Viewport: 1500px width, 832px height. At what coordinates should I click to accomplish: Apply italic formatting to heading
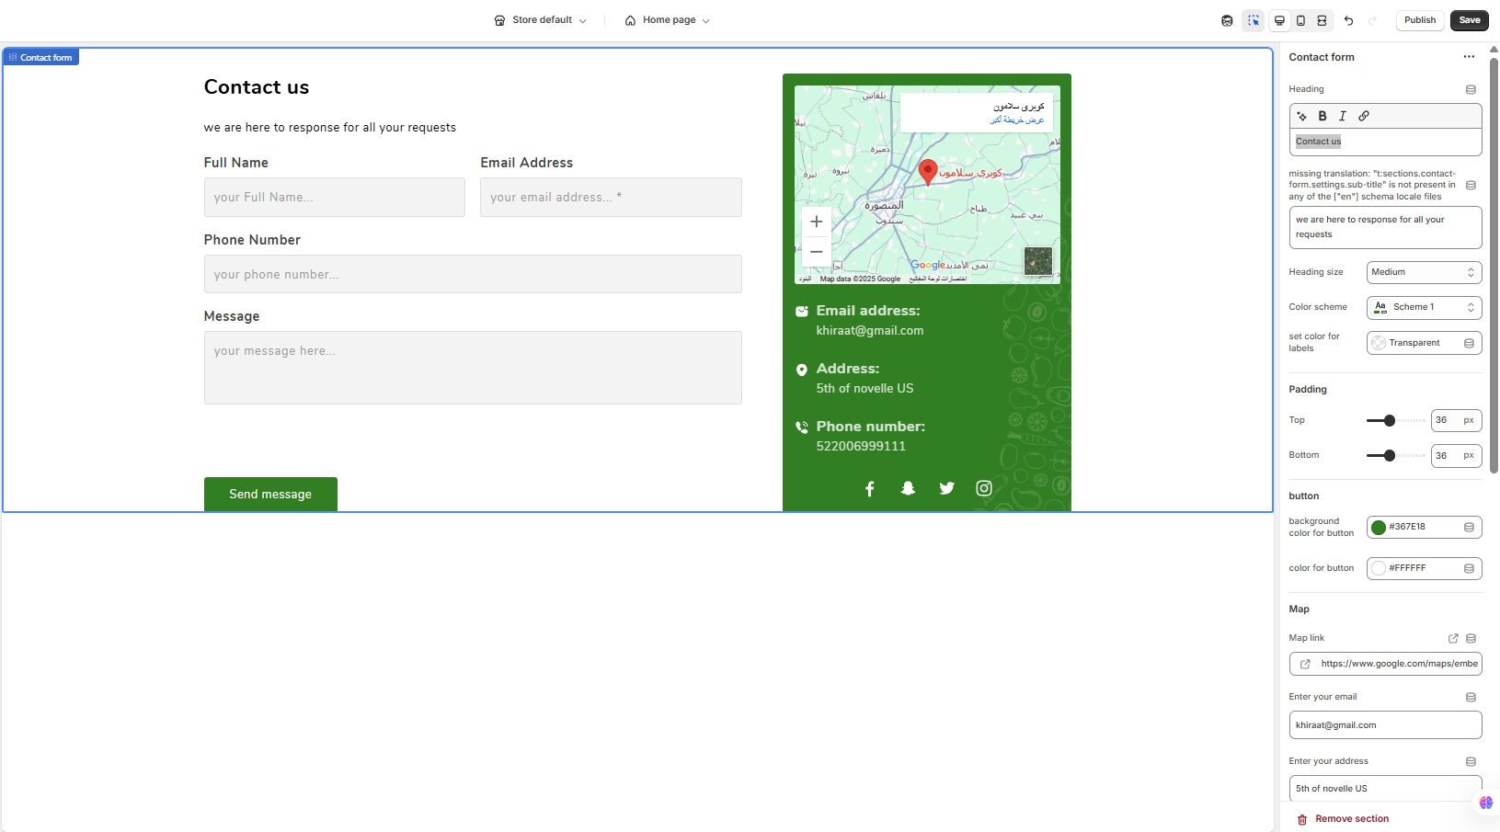pos(1343,116)
